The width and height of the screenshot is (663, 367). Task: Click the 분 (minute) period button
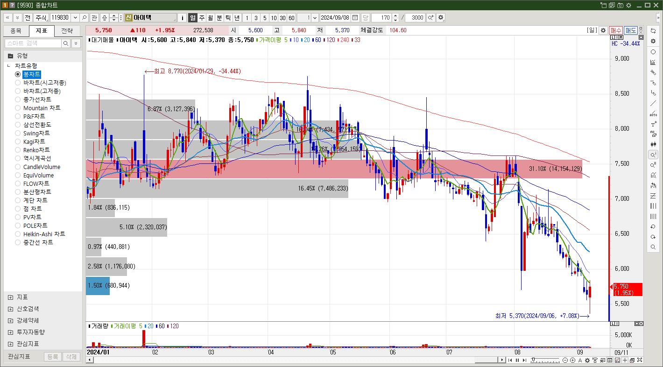tap(219, 18)
